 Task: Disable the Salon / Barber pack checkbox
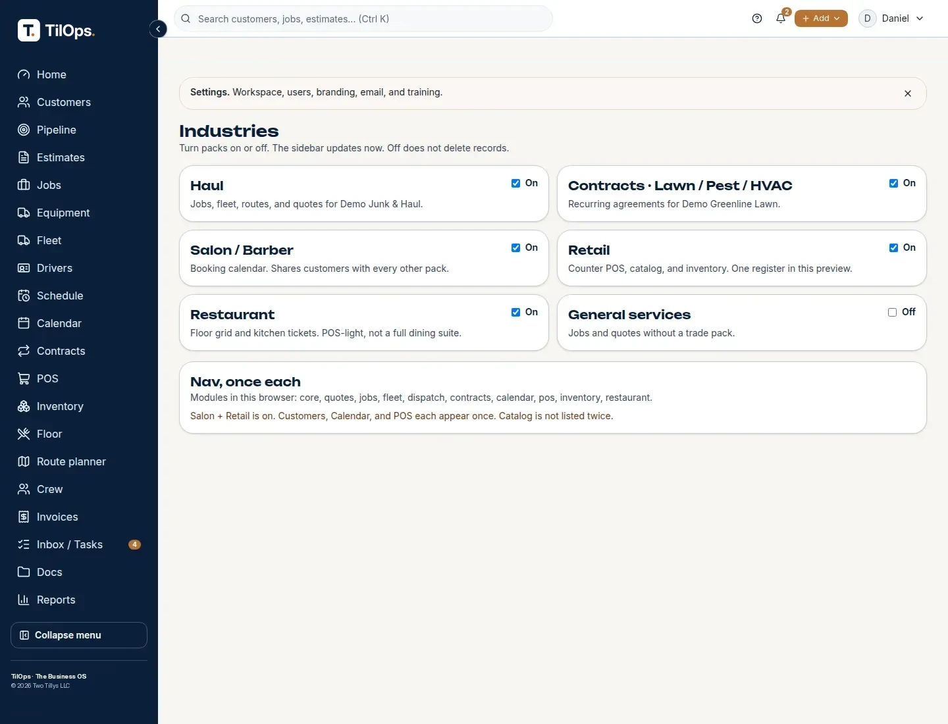(515, 247)
